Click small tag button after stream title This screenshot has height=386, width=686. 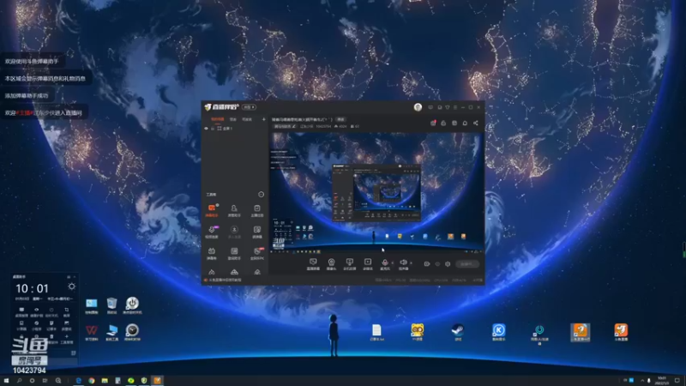pyautogui.click(x=340, y=119)
